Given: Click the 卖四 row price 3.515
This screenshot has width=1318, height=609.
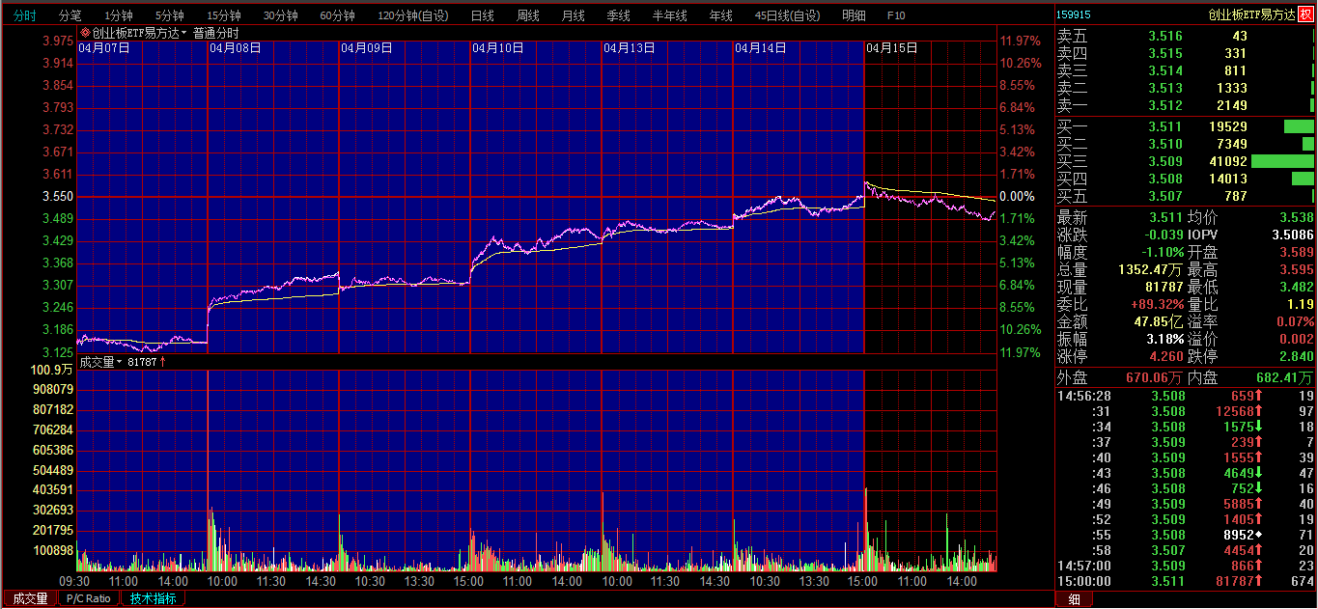Looking at the screenshot, I should point(1164,54).
